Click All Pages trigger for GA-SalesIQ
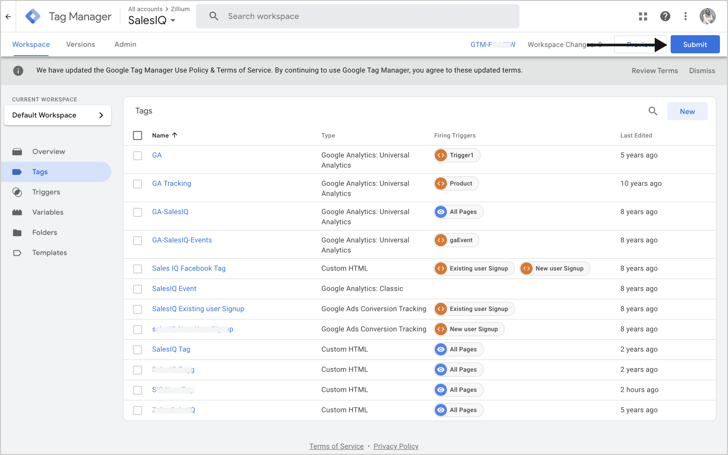The width and height of the screenshot is (728, 455). point(459,212)
